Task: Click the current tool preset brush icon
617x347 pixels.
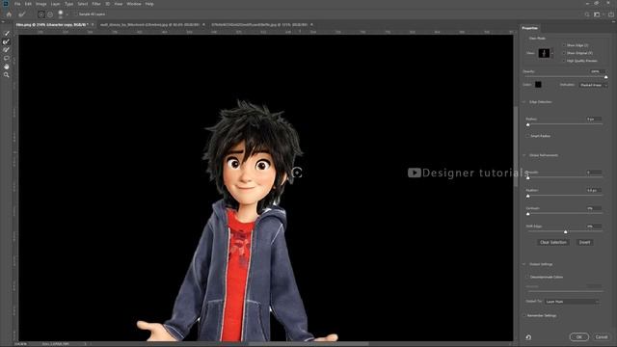Action: (x=22, y=14)
